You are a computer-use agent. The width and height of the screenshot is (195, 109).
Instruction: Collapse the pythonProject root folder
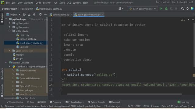click(6, 19)
